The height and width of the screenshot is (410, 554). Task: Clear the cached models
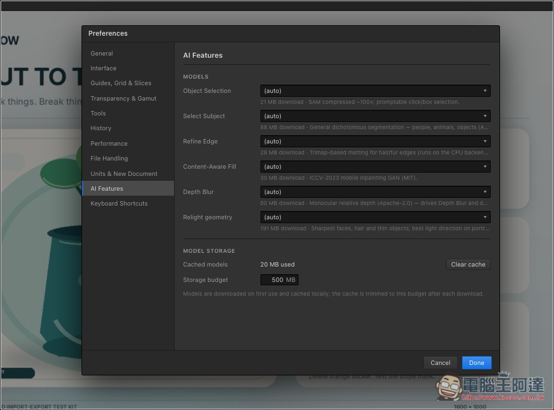[x=468, y=264]
